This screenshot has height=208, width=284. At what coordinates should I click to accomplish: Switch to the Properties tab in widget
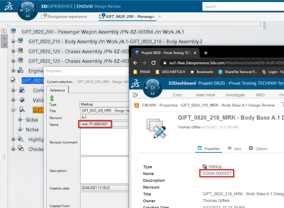pos(209,149)
